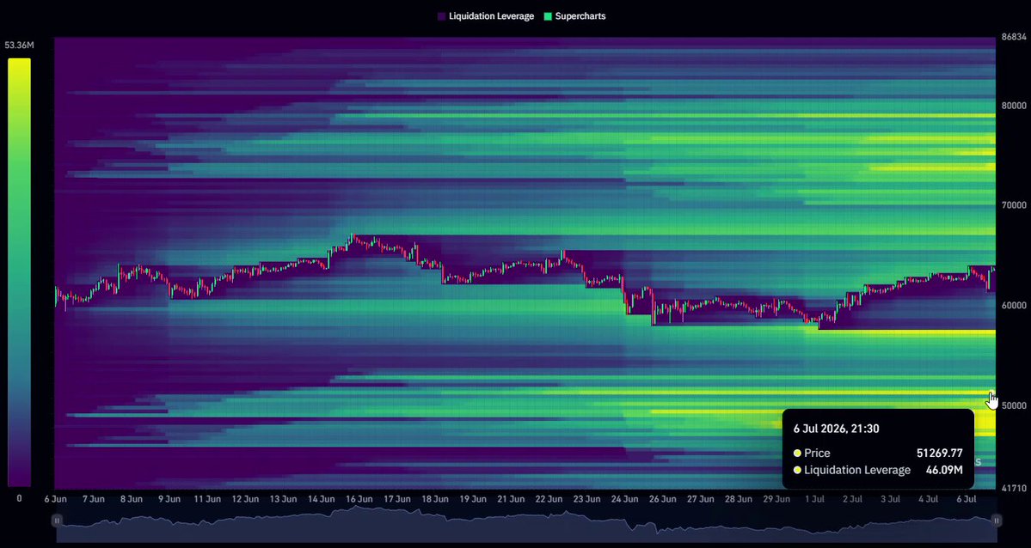Grab the right range slider handle
Image resolution: width=1031 pixels, height=548 pixels.
997,521
